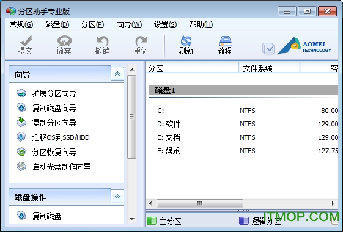Click the 扩展分区向导 icon
The height and width of the screenshot is (232, 343).
click(x=21, y=93)
